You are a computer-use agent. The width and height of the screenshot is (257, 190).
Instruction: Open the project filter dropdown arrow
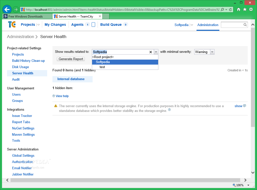coord(156,52)
